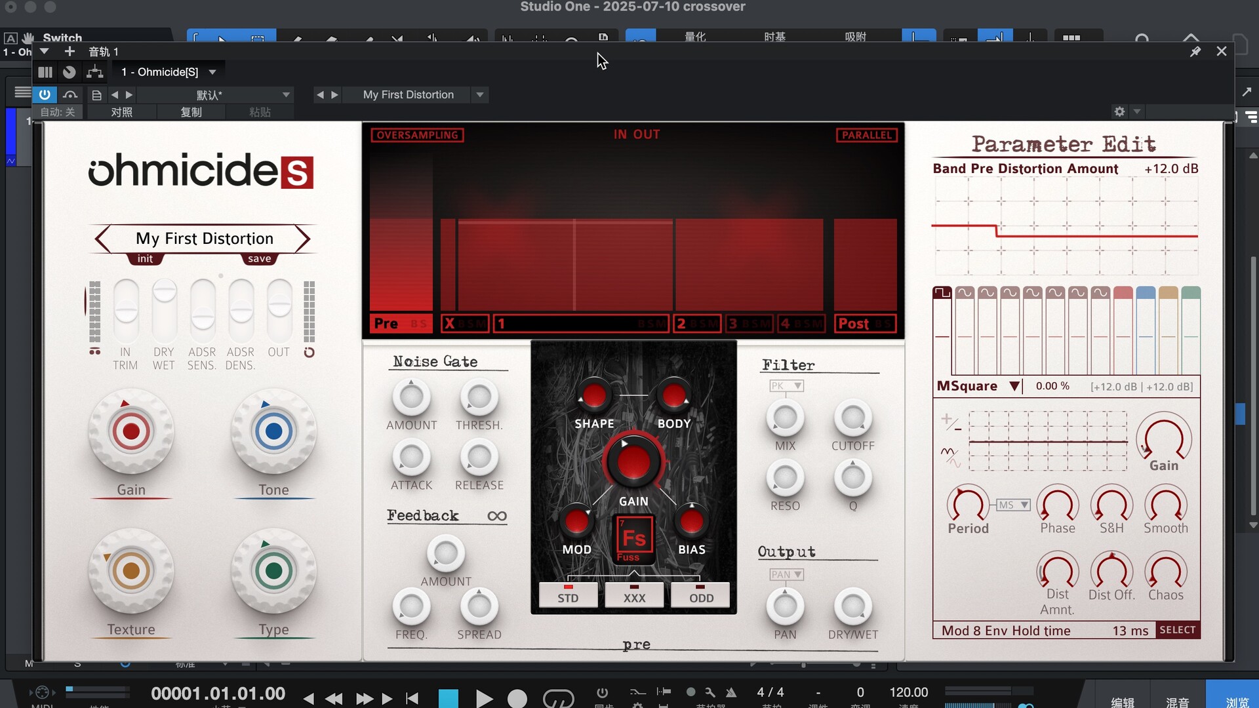Open the Filter PK type dropdown

[787, 386]
